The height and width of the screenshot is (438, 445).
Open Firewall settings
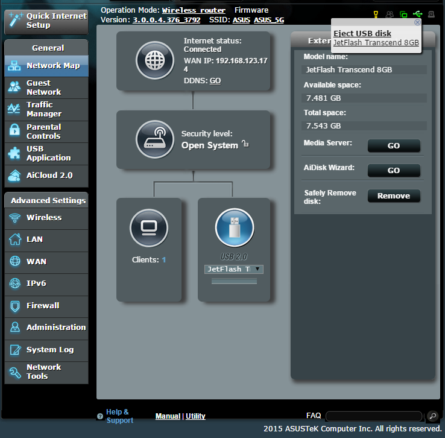pos(46,306)
